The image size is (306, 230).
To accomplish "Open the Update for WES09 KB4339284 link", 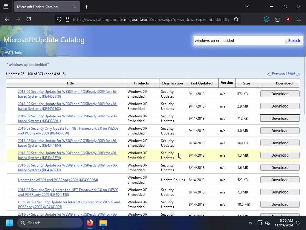I will pos(58,180).
